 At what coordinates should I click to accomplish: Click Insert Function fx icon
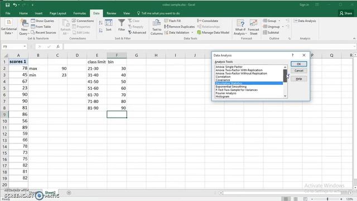pos(58,46)
